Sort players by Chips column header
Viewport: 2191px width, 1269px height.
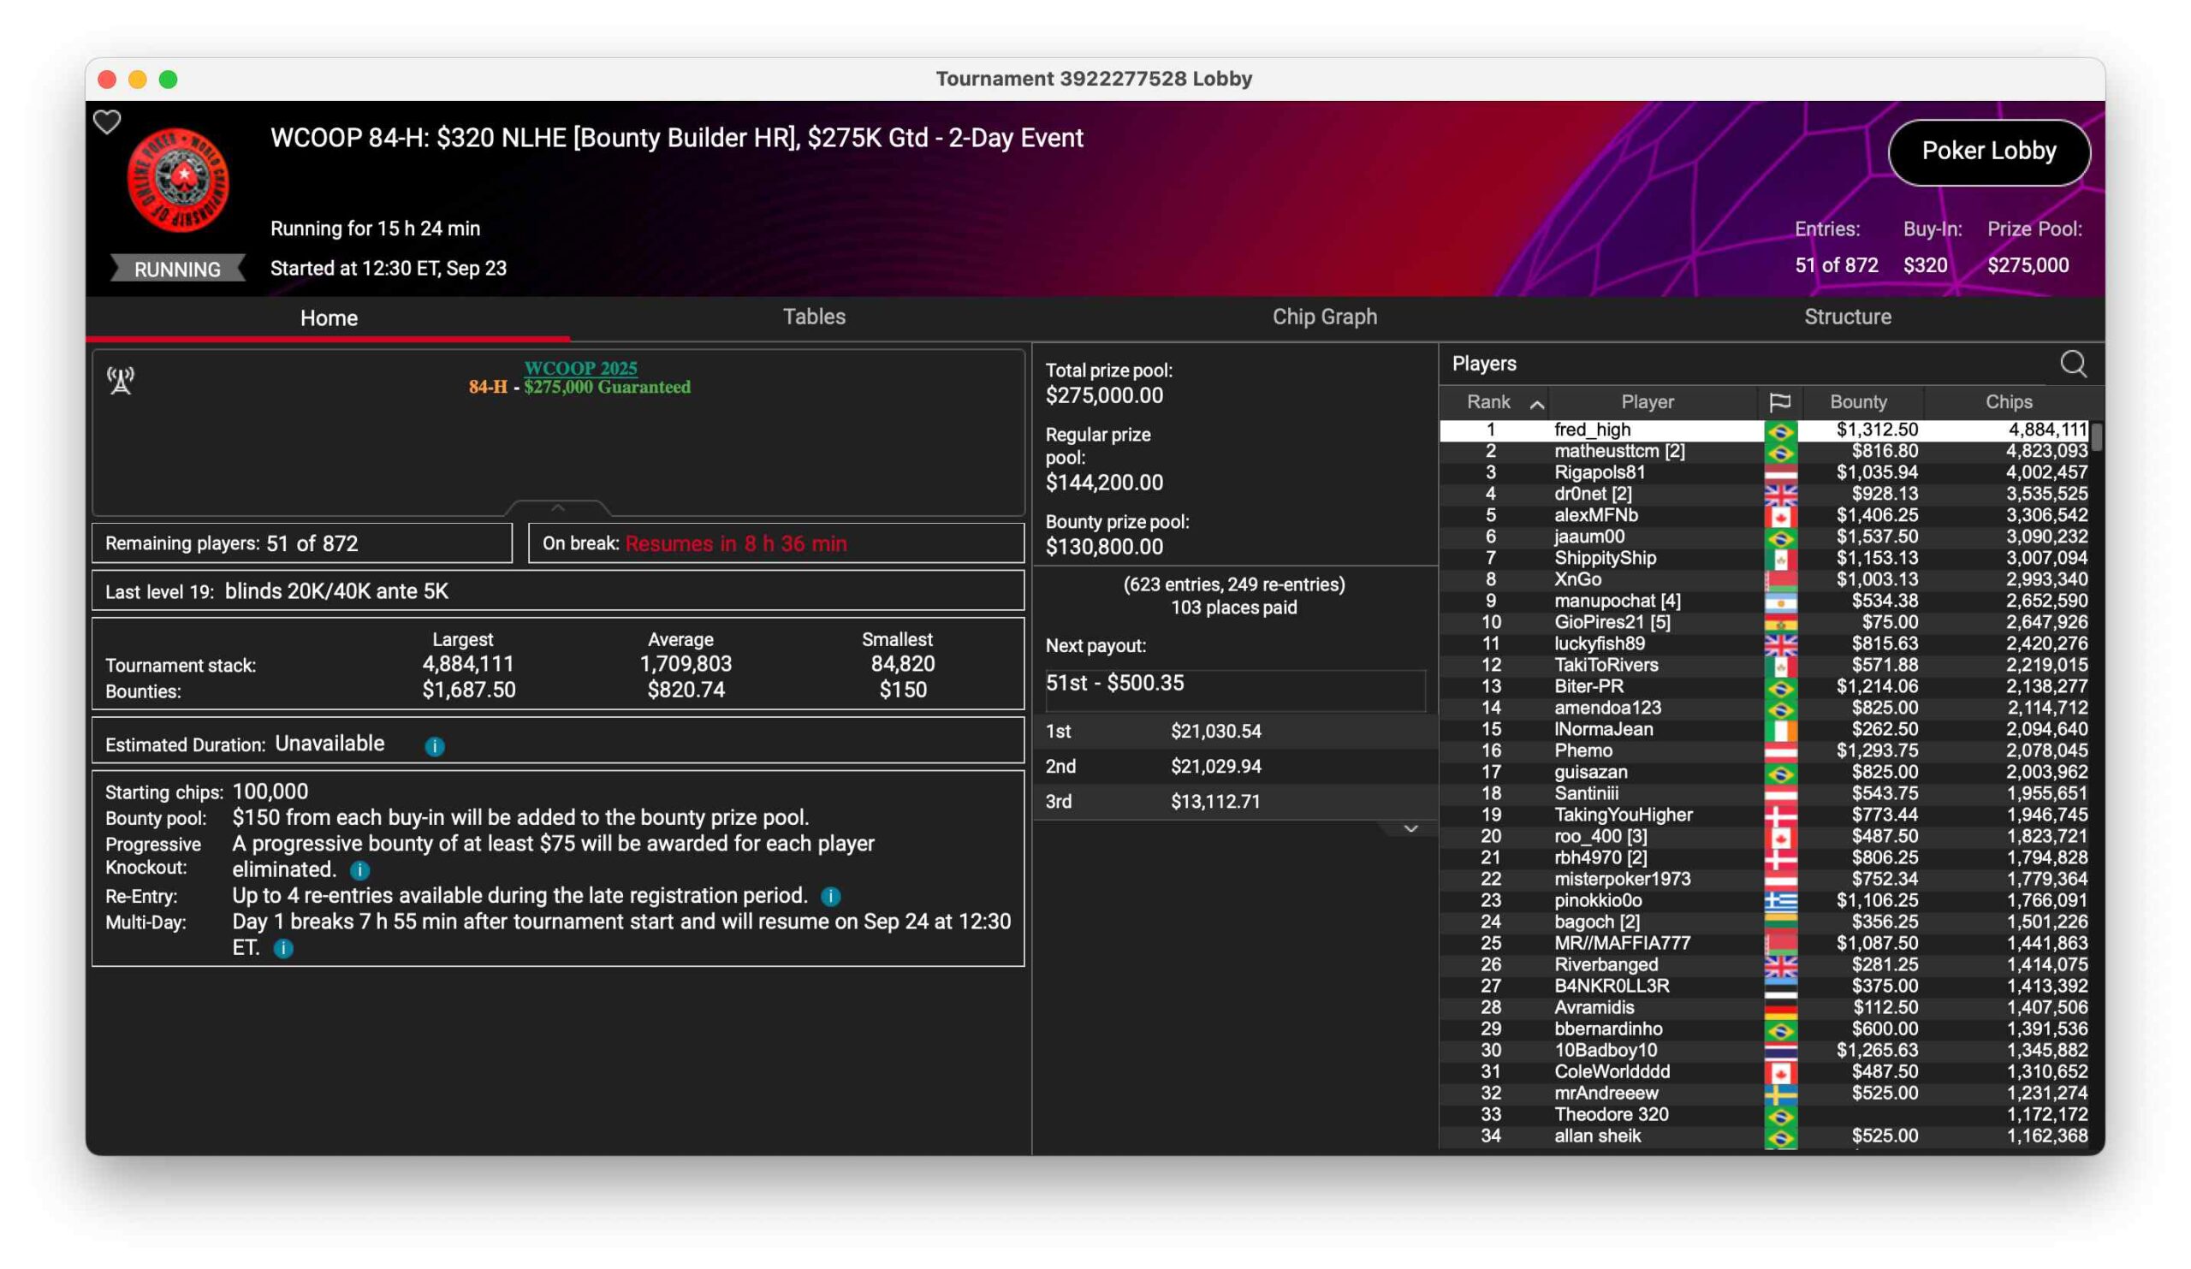[x=2009, y=401]
